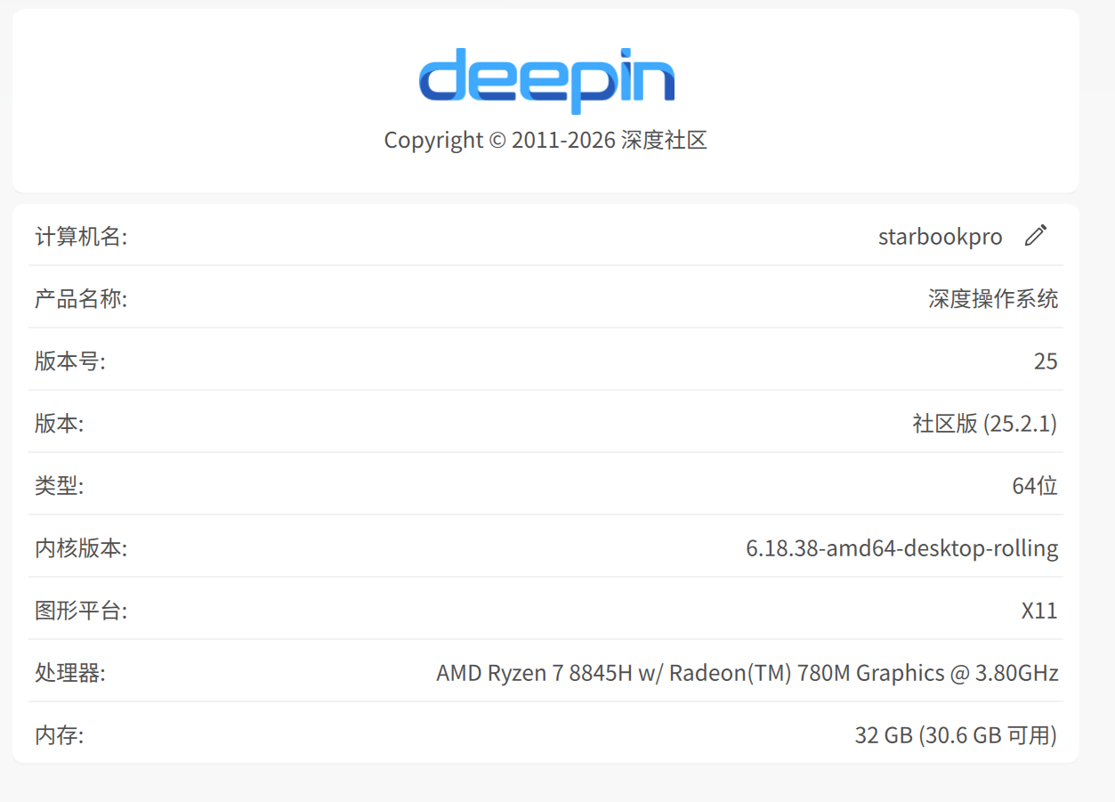Viewport: 1115px width, 802px height.
Task: Select the edition value 社区版 (25.2.1)
Action: point(985,424)
